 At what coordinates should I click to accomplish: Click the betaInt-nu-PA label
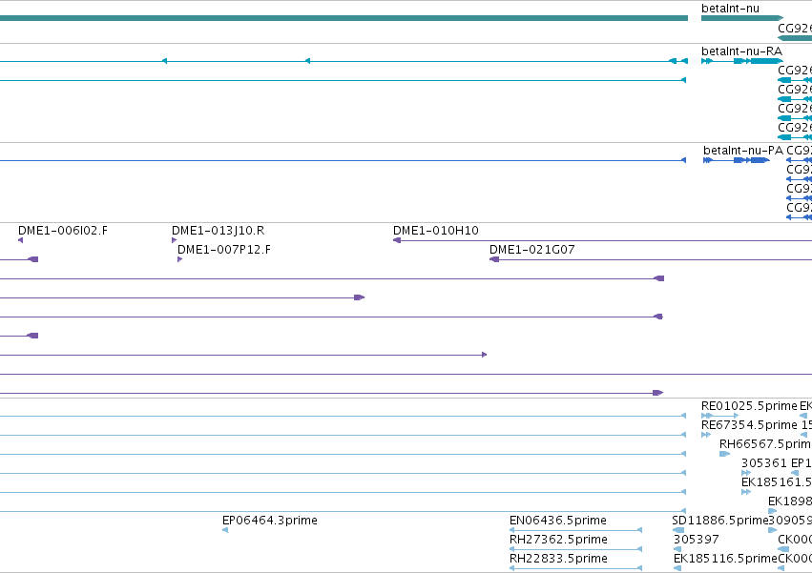(x=743, y=150)
